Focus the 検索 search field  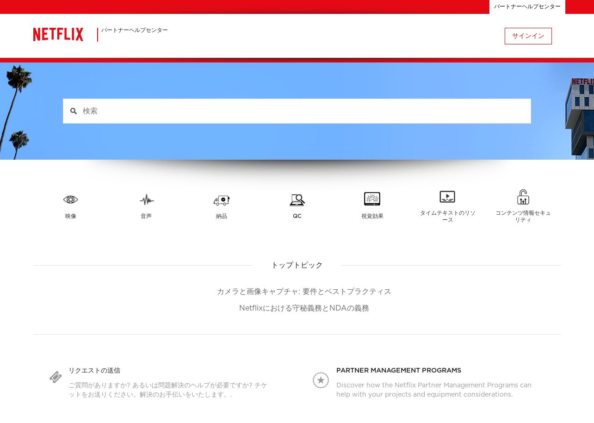tap(297, 111)
